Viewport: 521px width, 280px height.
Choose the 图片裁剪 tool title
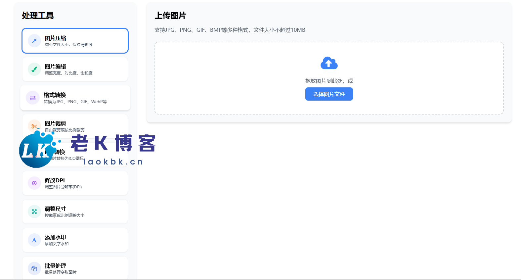[x=56, y=123]
